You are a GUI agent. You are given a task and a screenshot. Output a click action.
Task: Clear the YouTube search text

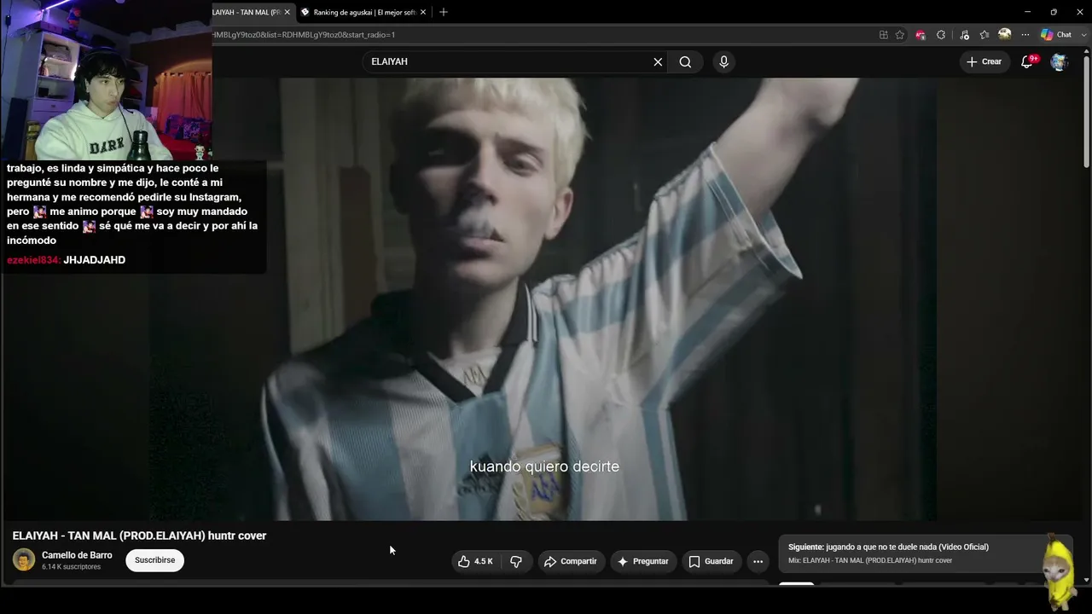658,61
